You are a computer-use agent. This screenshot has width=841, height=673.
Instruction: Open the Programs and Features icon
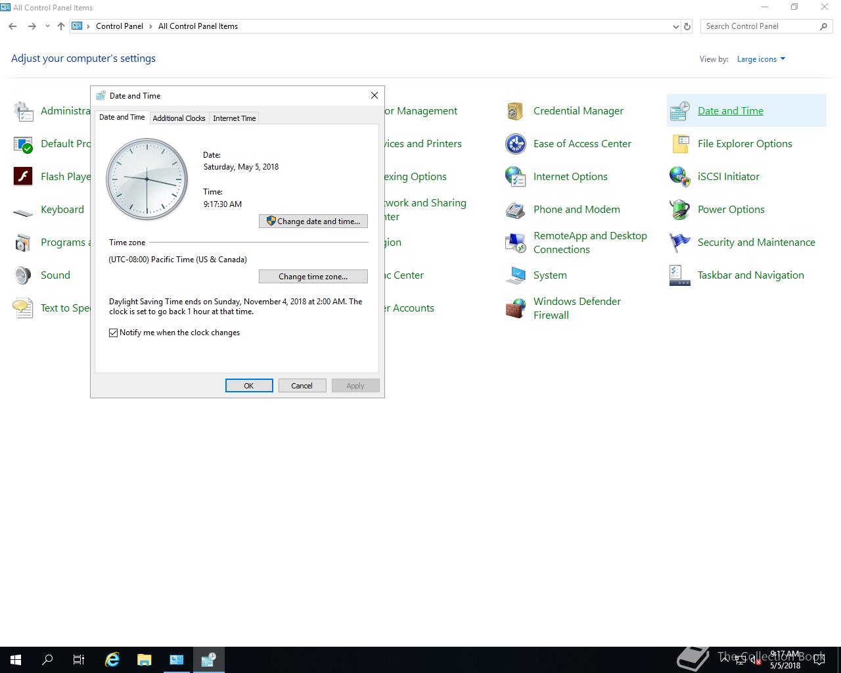[23, 243]
